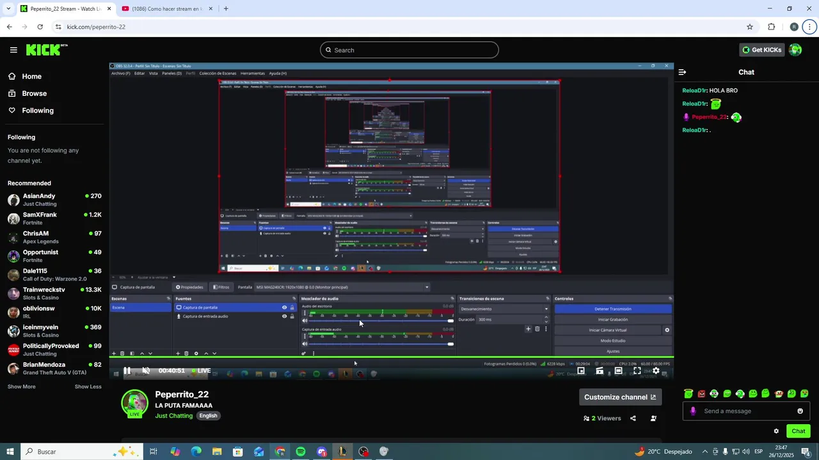Open SamXFrank recommended channel
The height and width of the screenshot is (460, 819).
pos(54,218)
